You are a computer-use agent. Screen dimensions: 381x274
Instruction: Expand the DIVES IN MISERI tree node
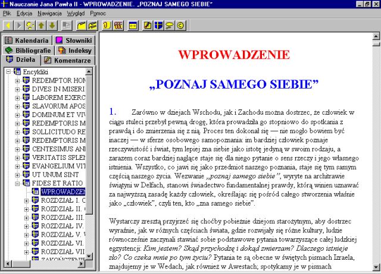point(17,89)
